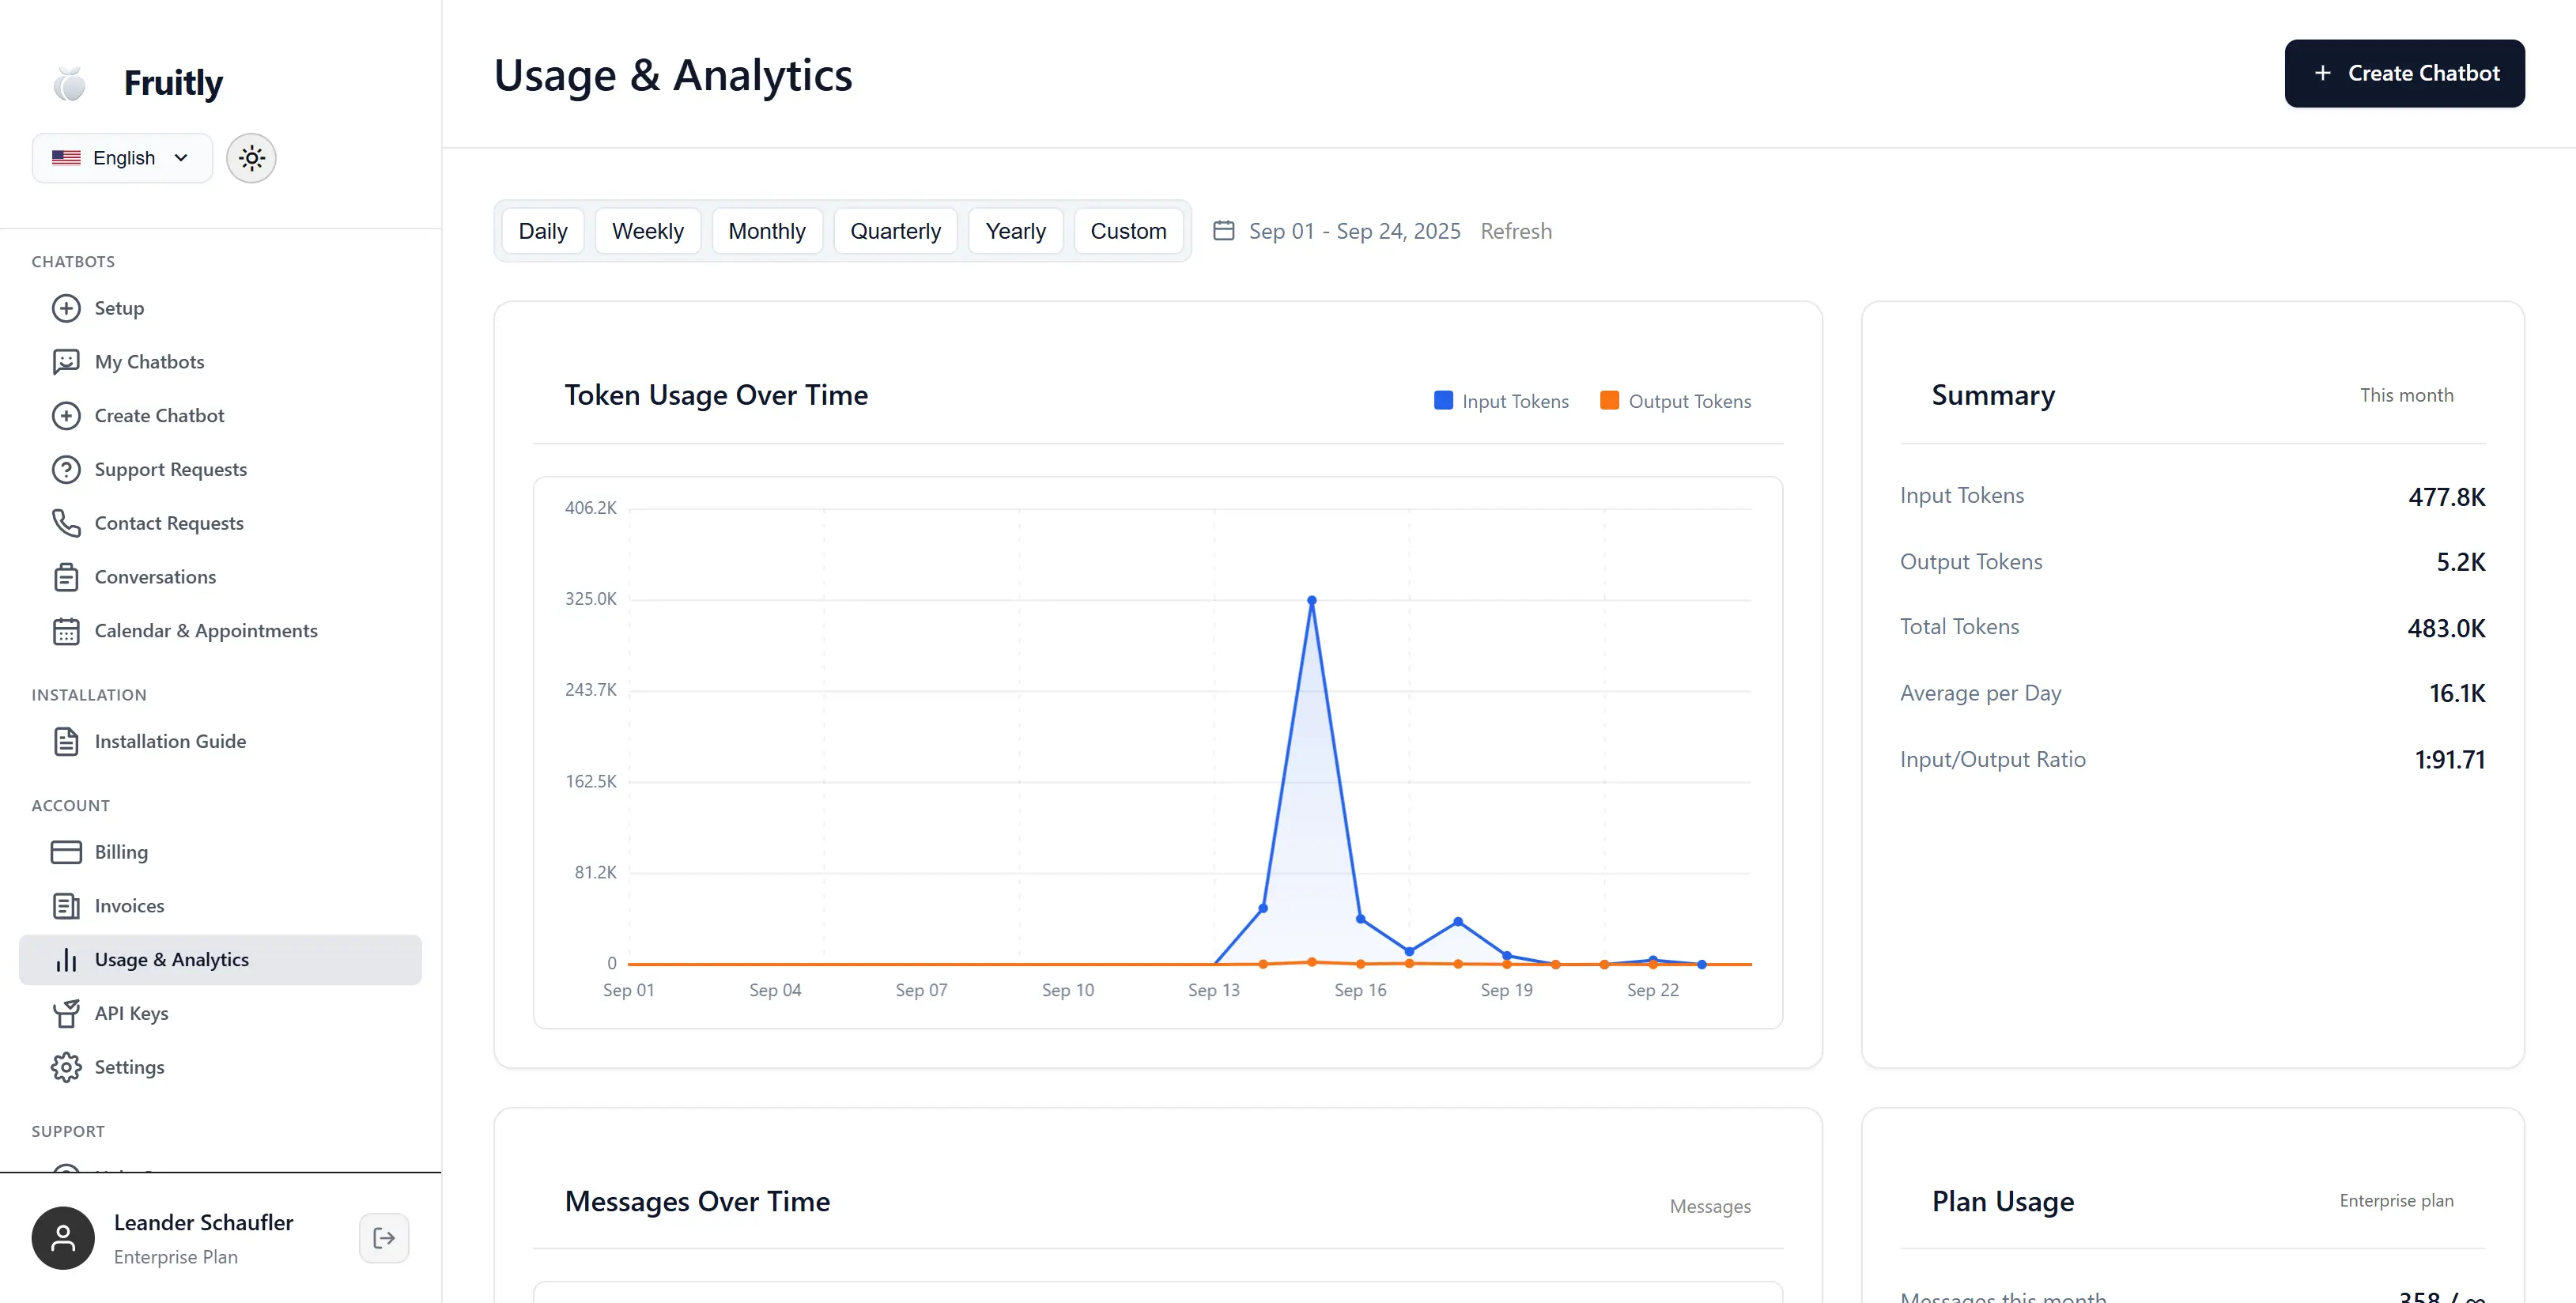
Task: Click the peak data point near Sep 14
Action: pos(1312,600)
